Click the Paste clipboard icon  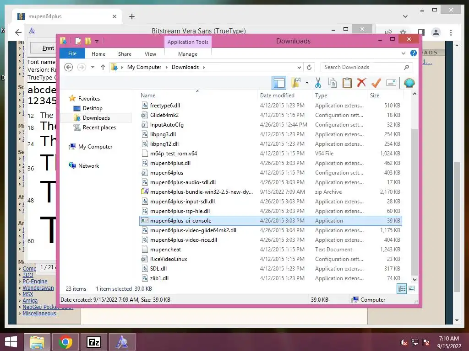[x=347, y=83]
